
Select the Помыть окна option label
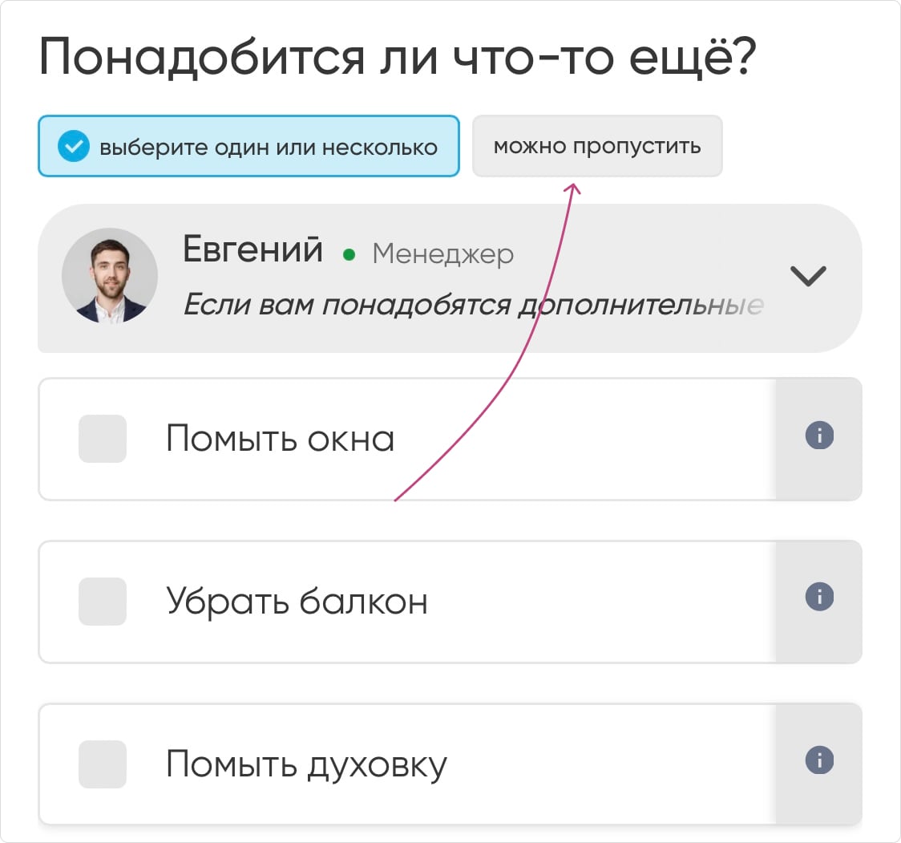[281, 439]
